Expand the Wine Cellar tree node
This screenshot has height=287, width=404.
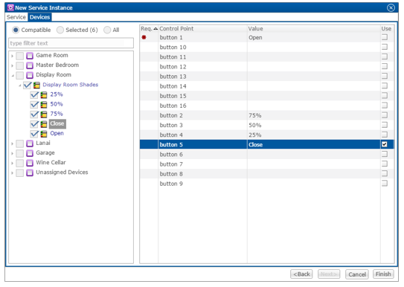[12, 163]
